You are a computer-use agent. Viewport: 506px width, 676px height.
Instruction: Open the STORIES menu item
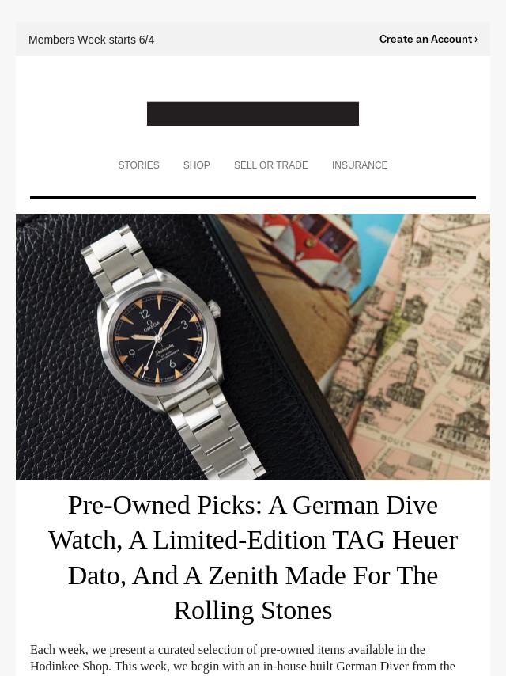138,165
